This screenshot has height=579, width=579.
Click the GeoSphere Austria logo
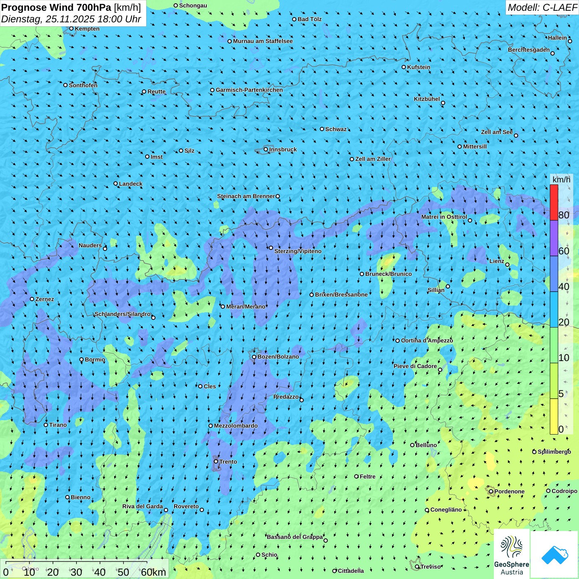click(x=512, y=554)
